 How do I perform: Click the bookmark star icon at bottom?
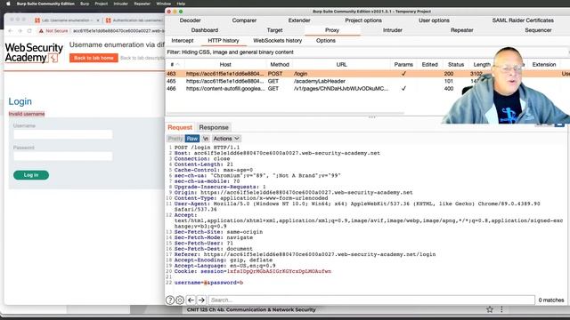490,309
